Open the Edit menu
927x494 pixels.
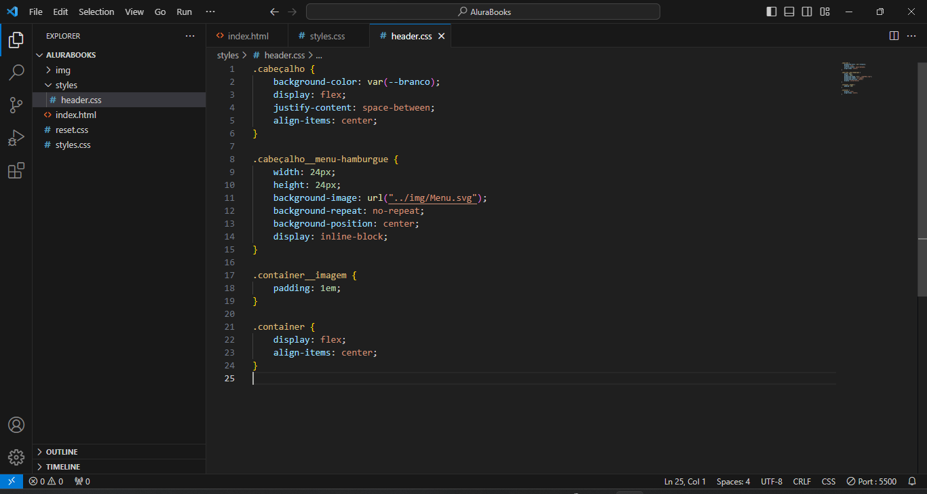(60, 12)
